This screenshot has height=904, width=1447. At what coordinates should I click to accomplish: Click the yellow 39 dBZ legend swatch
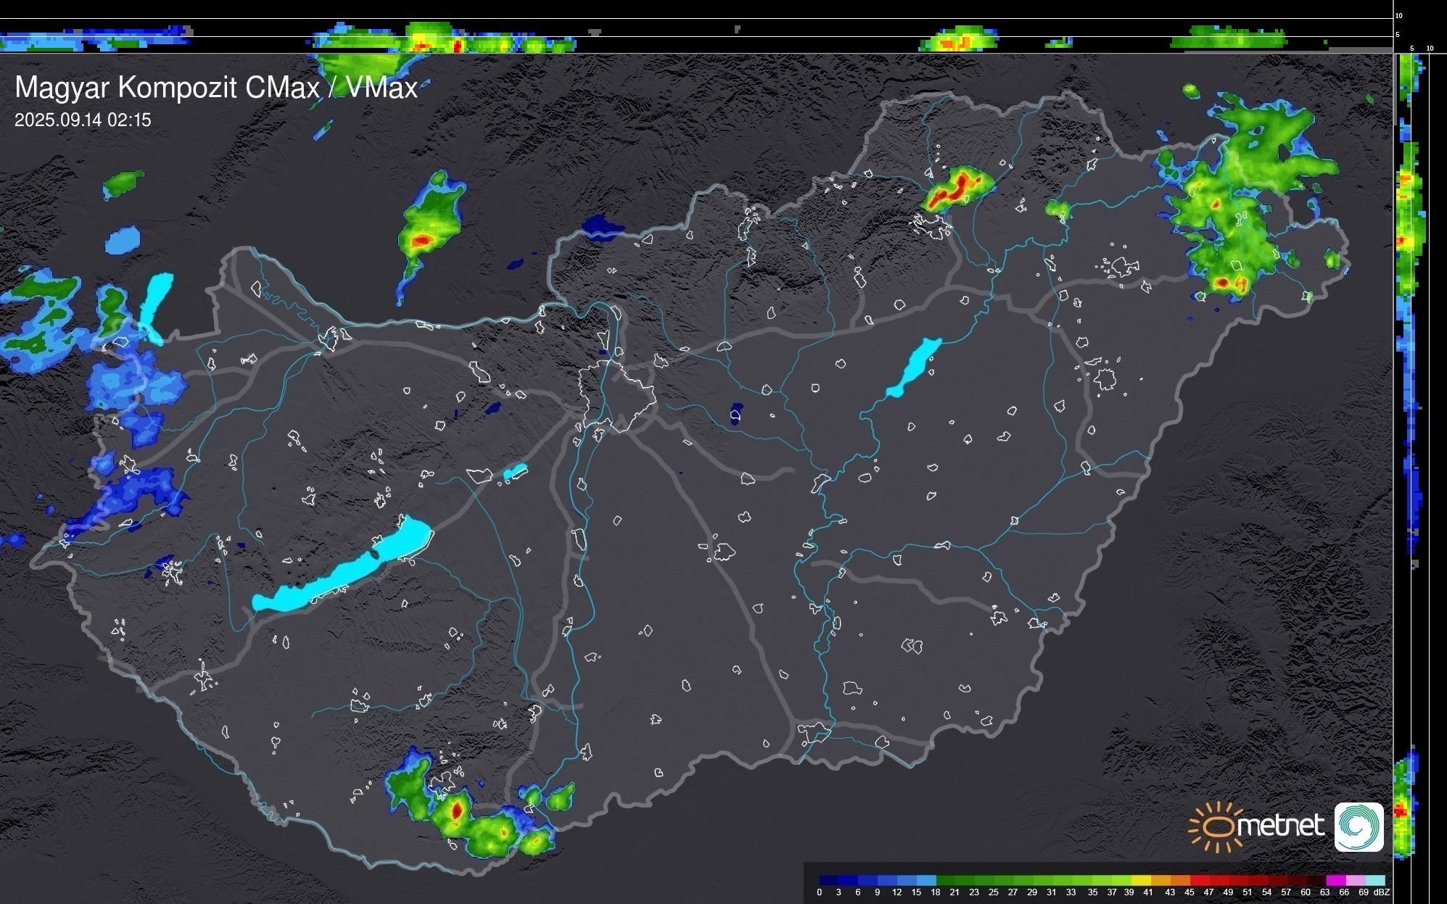[1140, 880]
